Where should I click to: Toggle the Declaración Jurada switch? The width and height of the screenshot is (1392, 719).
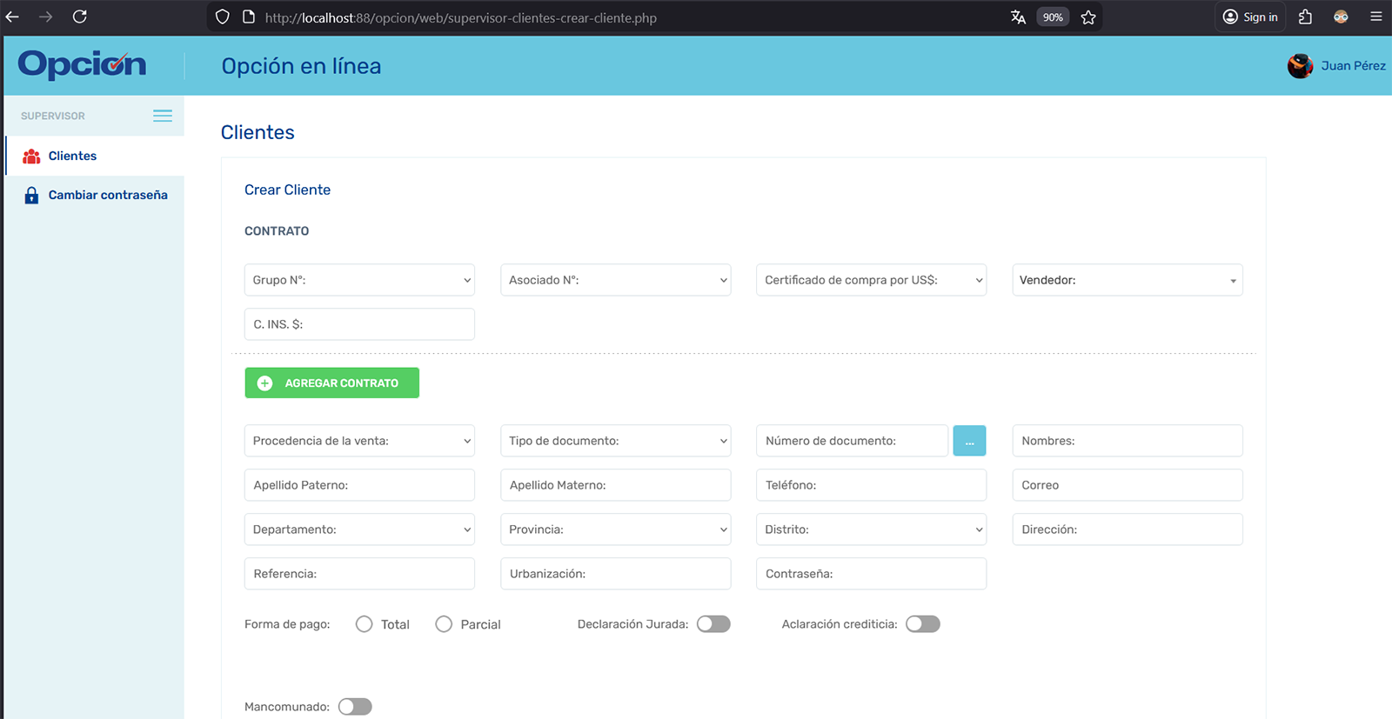(713, 624)
